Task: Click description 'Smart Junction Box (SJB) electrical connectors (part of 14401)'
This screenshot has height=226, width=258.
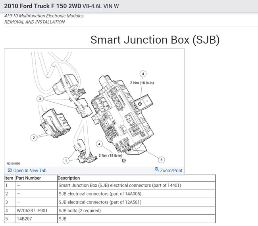Action: [120, 186]
